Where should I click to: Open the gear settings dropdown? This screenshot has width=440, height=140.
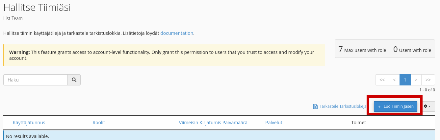click(427, 106)
